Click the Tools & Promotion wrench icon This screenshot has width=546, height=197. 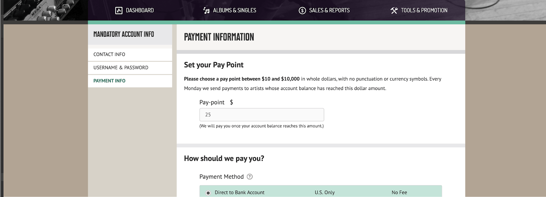click(x=394, y=11)
